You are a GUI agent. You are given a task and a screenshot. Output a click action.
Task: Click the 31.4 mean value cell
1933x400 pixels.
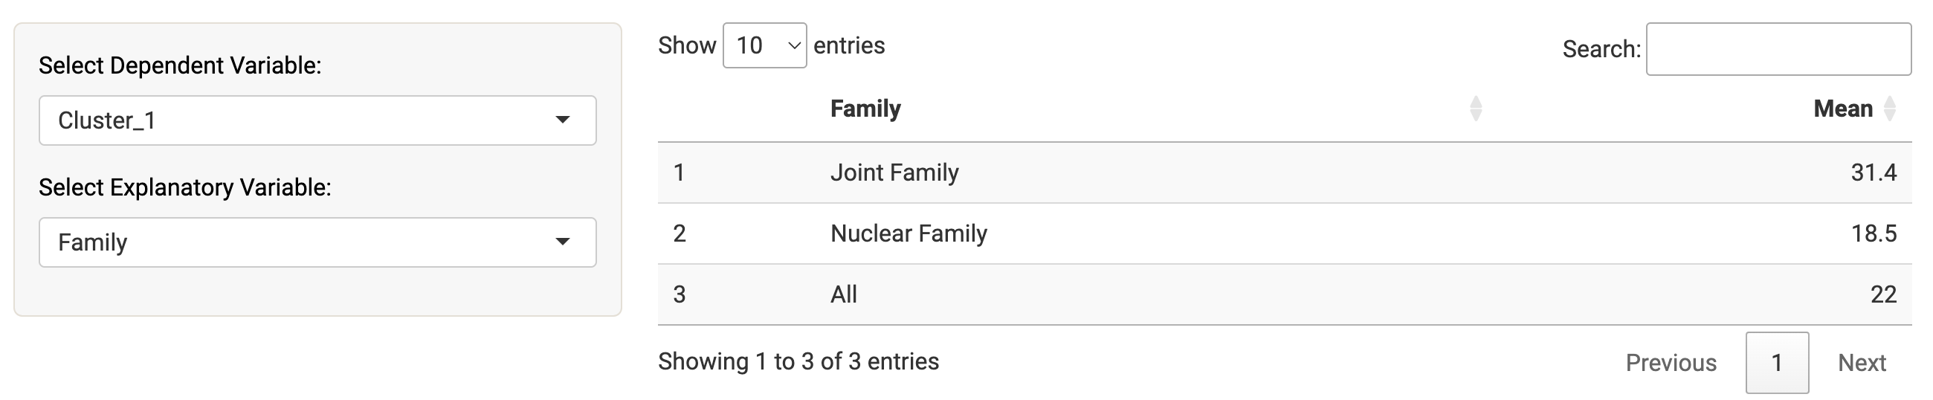coord(1874,172)
